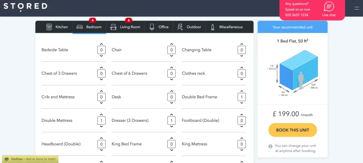
Task: Increase Chest of 6 Drawers quantity
Action: (171, 67)
